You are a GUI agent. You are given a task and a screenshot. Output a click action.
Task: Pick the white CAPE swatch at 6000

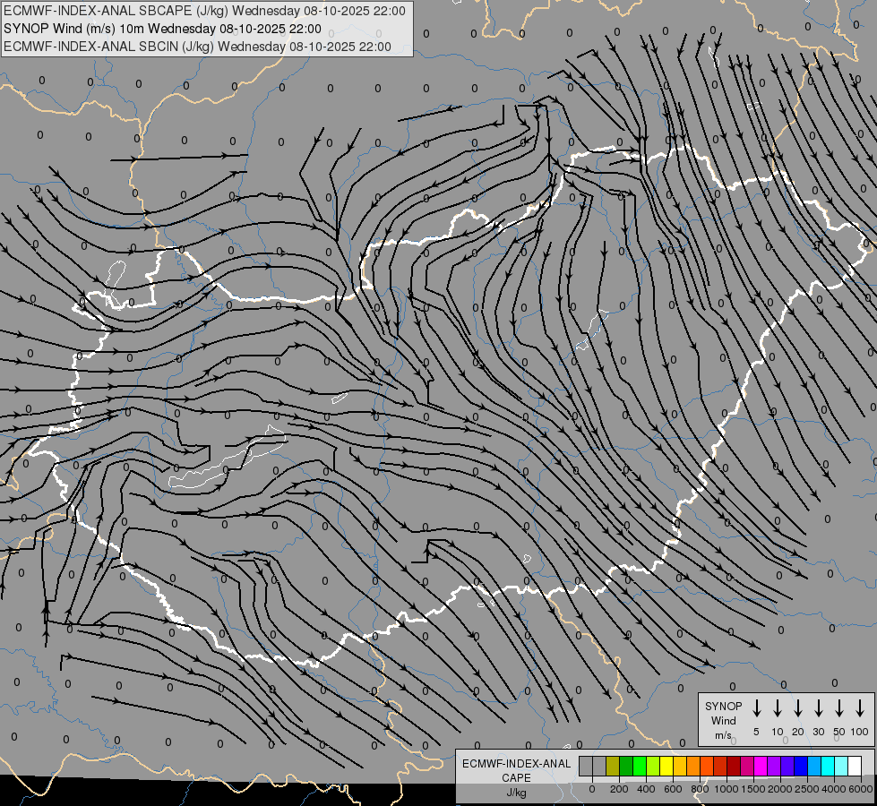[854, 766]
